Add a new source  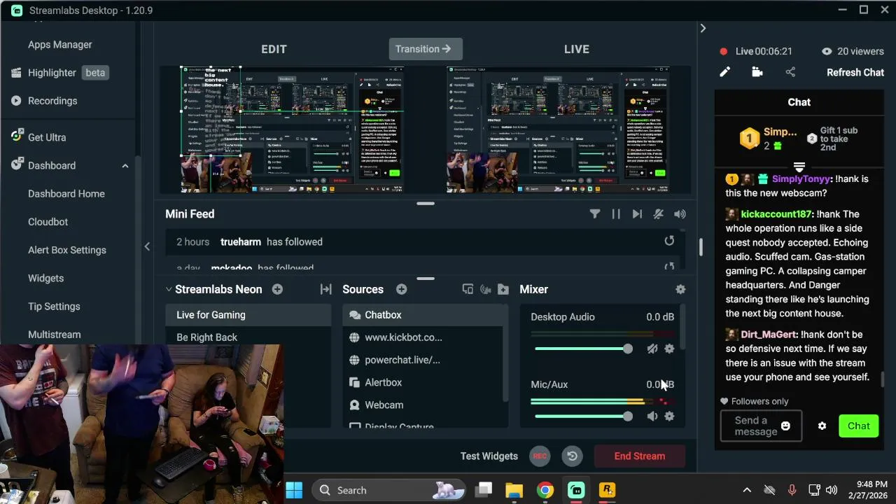coord(401,289)
